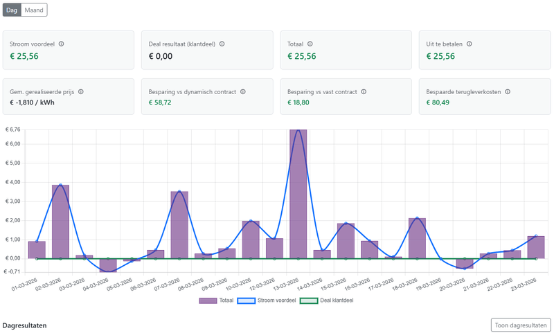
Task: Click info icon next to Stroom voordeel
Action: [62, 44]
